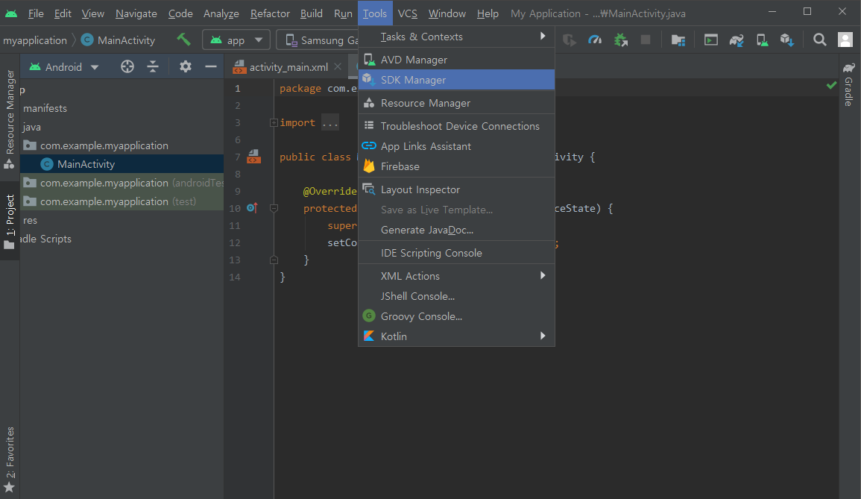Click Sync Project with Gradle Files icon

(737, 40)
